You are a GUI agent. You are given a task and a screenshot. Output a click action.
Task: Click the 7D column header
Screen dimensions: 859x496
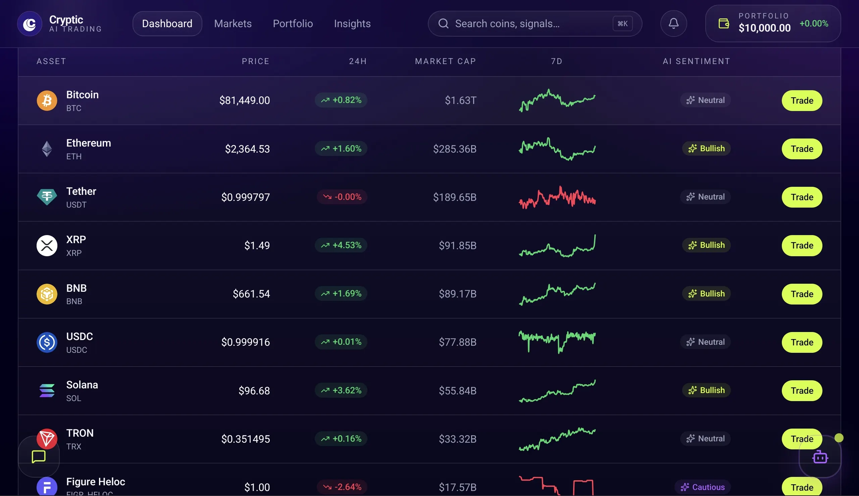click(x=557, y=61)
